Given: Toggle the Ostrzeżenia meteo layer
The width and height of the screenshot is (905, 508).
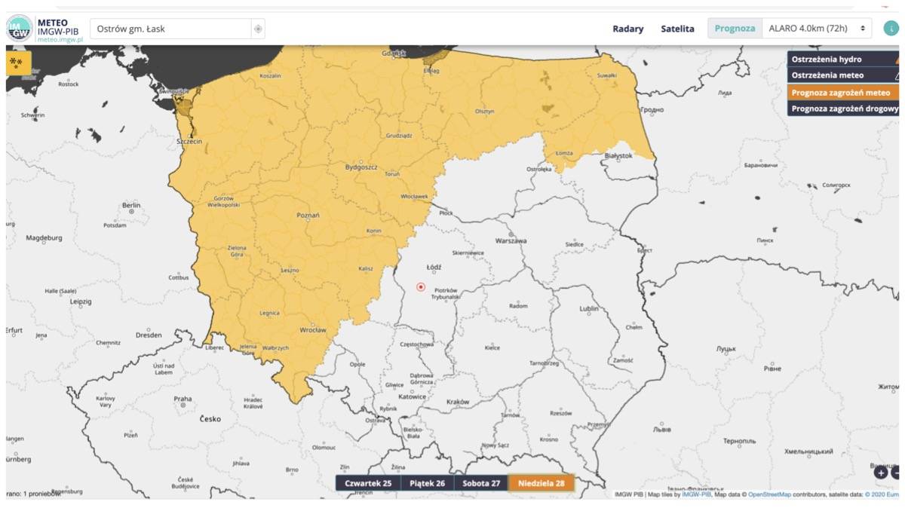Looking at the screenshot, I should coord(827,76).
